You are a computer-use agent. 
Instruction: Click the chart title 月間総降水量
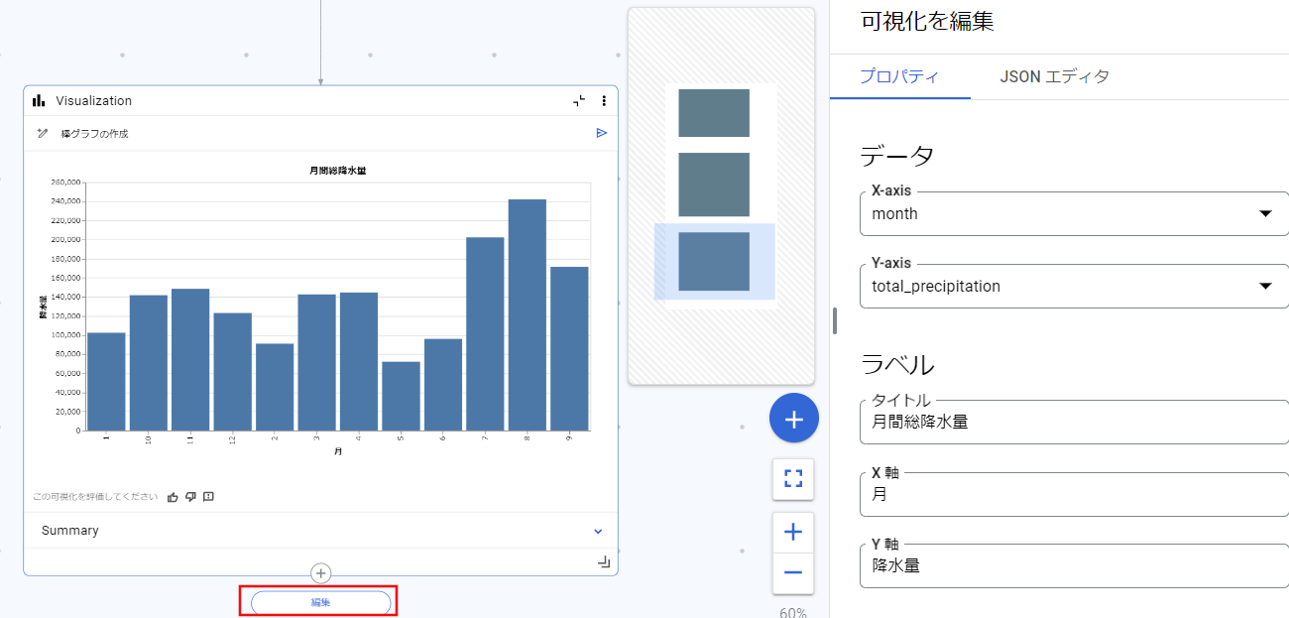click(x=337, y=171)
